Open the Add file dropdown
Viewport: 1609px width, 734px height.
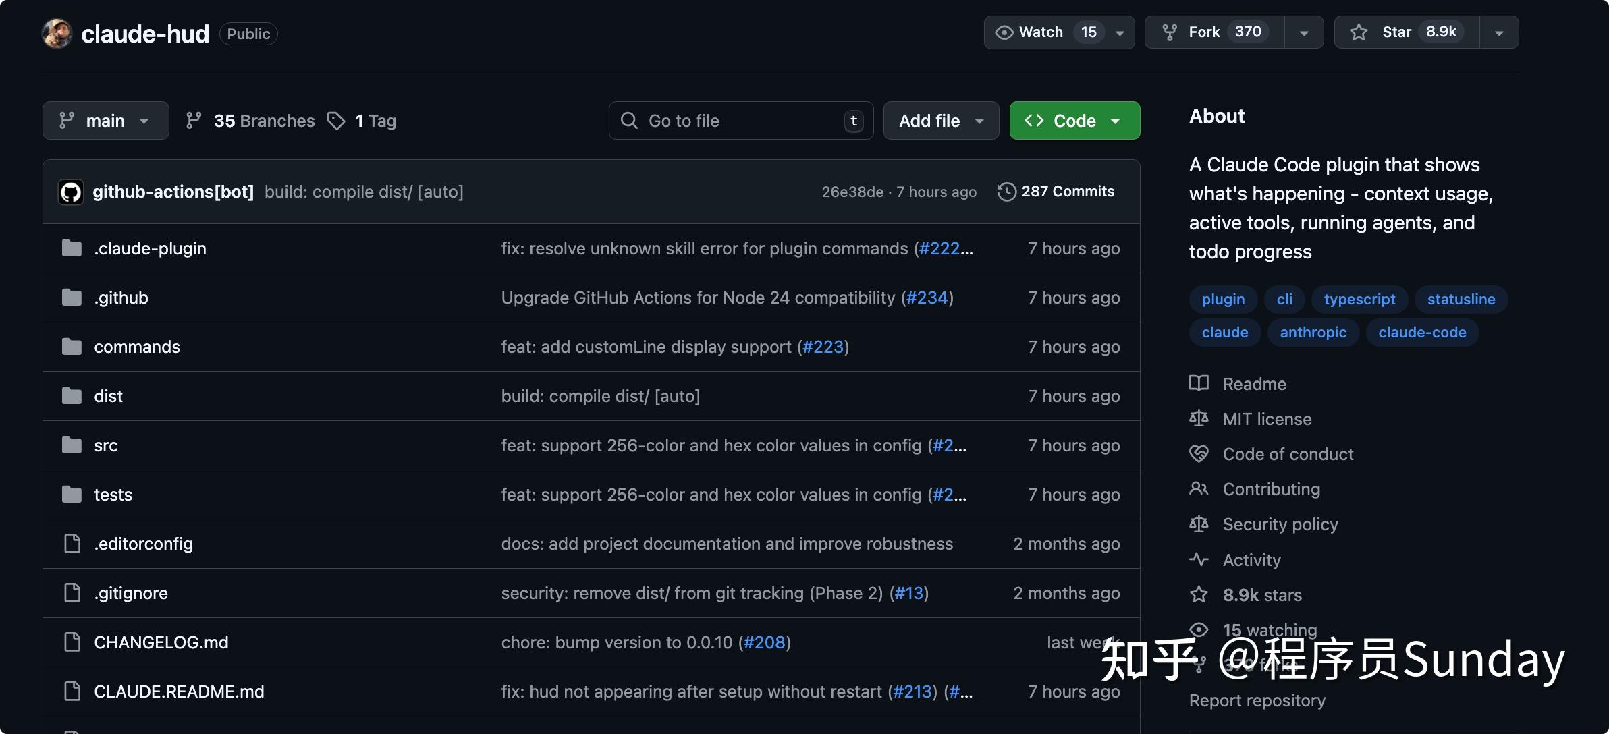click(941, 121)
